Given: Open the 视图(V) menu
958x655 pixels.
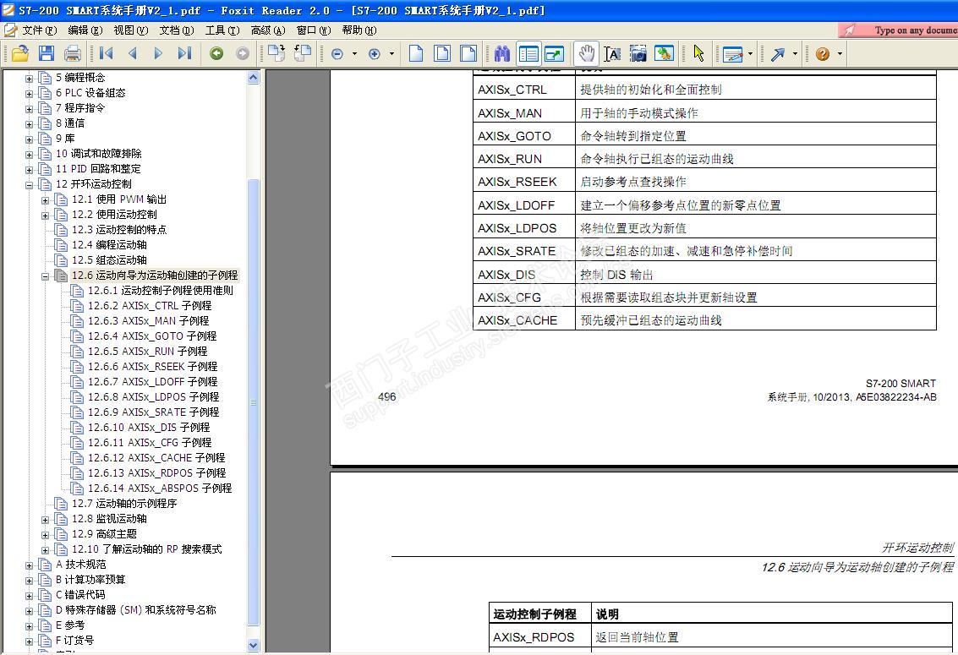Looking at the screenshot, I should (131, 30).
